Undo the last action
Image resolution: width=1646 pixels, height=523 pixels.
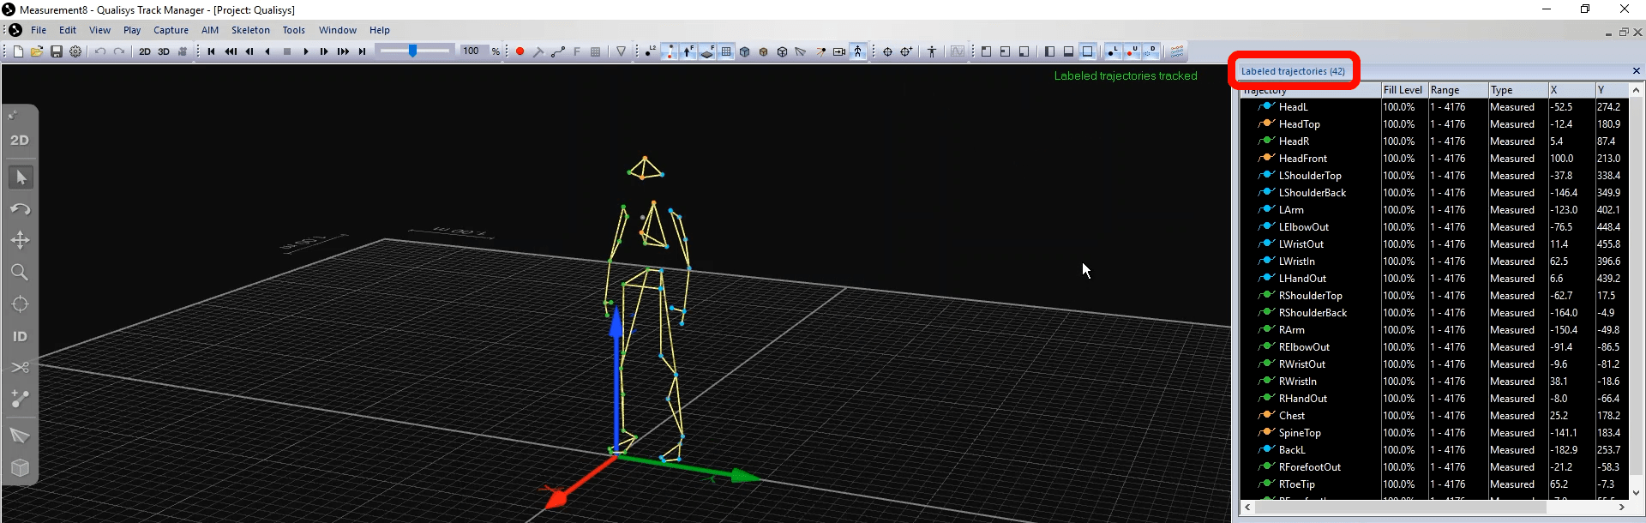point(100,51)
